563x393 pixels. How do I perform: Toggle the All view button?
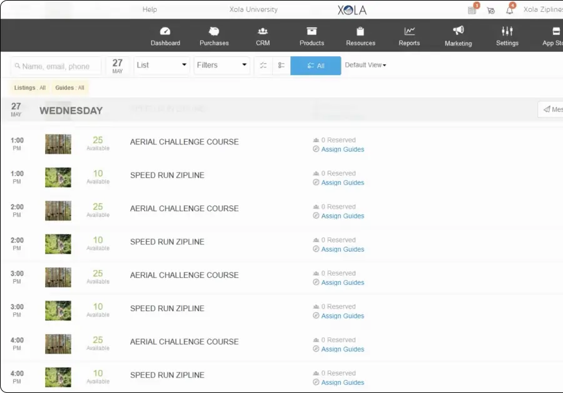pos(316,66)
